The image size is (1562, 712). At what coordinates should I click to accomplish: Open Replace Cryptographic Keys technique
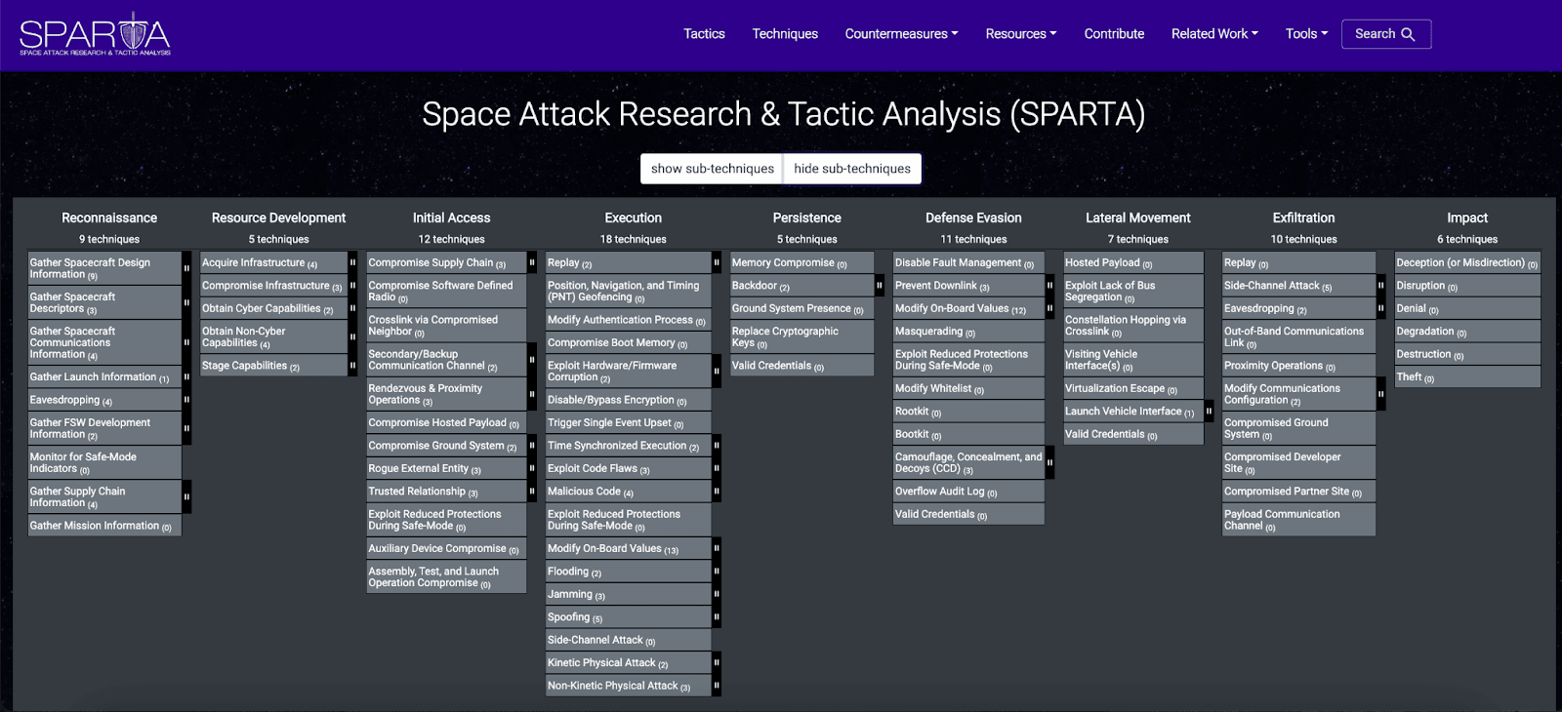click(802, 336)
